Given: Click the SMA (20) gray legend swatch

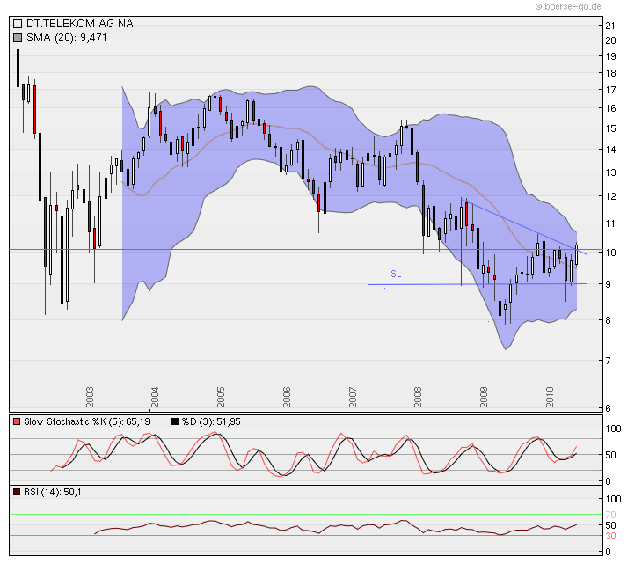Looking at the screenshot, I should point(18,38).
